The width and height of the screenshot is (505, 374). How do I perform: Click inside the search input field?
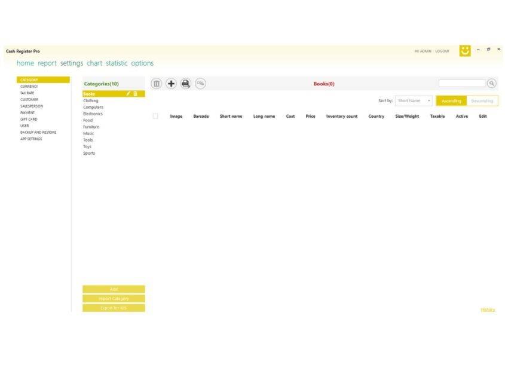[x=463, y=82]
